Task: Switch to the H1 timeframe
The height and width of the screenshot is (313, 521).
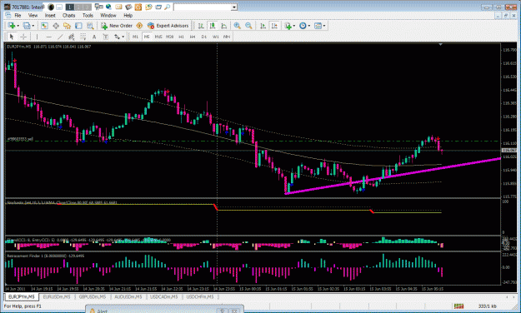Action: coord(181,37)
